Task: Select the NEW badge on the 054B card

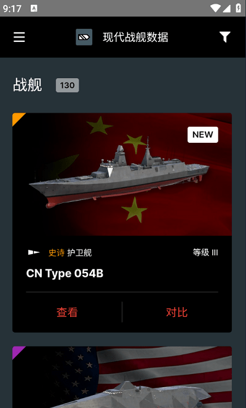Action: tap(203, 135)
